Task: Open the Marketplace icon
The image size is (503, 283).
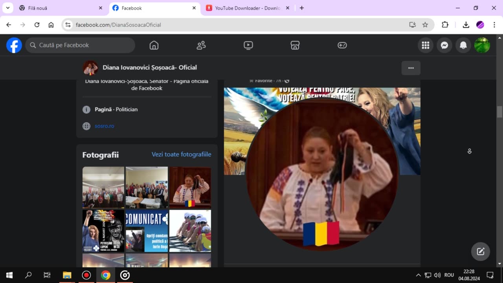Action: (x=295, y=45)
